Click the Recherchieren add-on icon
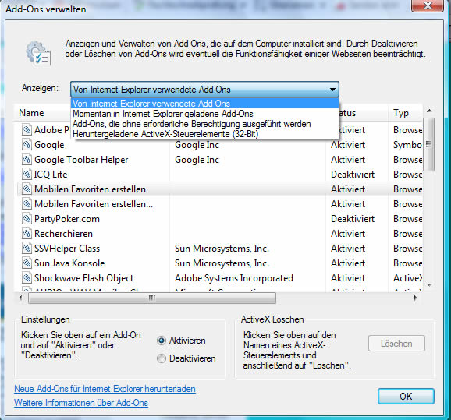The width and height of the screenshot is (451, 420). 27,234
